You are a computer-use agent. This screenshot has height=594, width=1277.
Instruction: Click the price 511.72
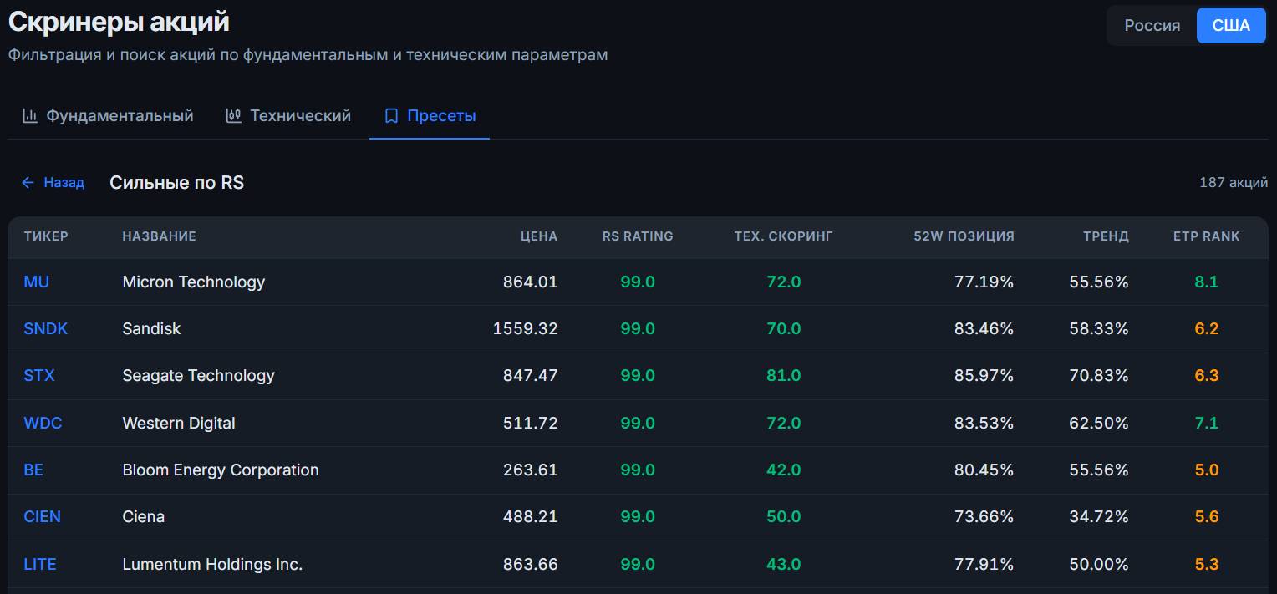(530, 424)
